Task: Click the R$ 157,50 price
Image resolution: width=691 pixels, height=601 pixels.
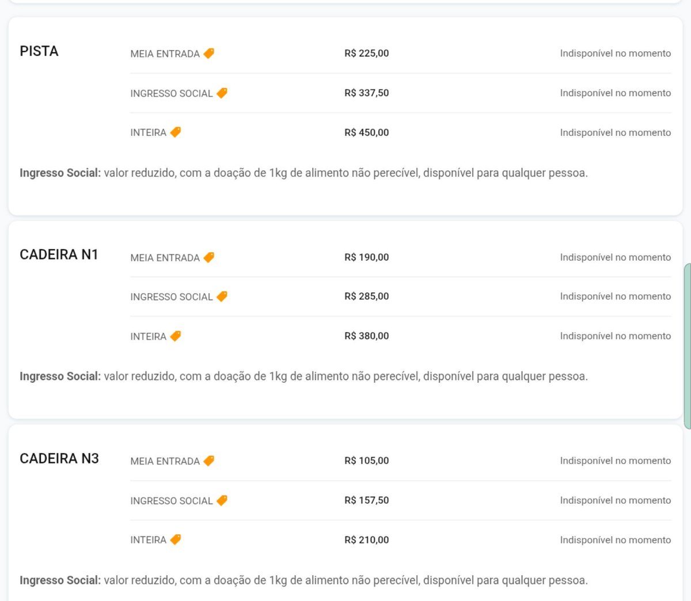Action: click(367, 500)
